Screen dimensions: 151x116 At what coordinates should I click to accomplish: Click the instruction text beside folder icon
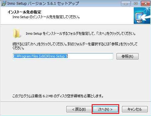tap(81, 34)
